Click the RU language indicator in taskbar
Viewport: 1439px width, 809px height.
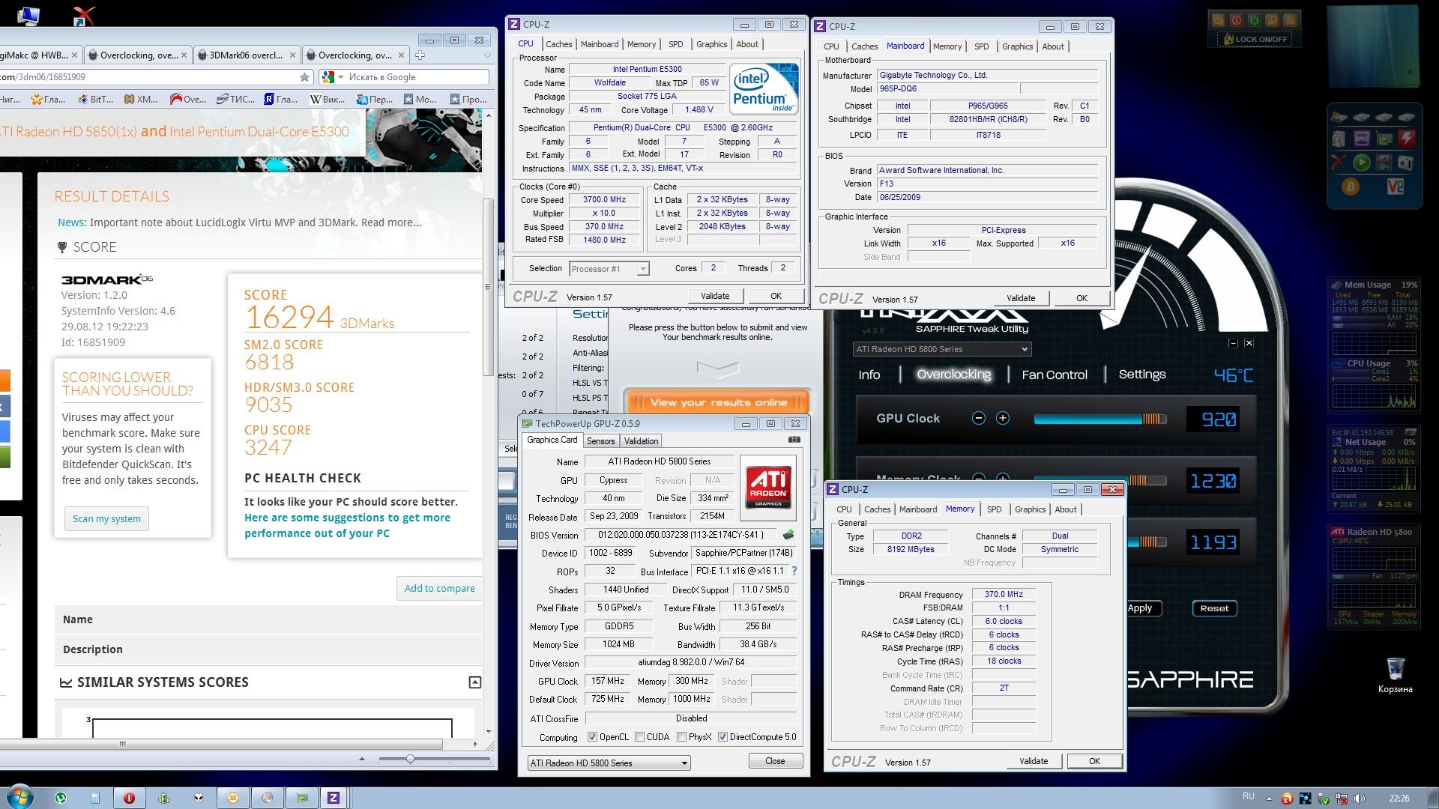[x=1249, y=796]
